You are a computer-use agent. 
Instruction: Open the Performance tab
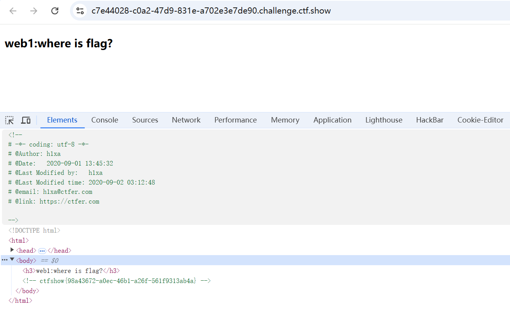[235, 120]
